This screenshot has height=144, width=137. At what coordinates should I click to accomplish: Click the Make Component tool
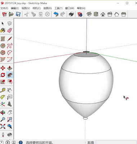click(x=10, y=23)
